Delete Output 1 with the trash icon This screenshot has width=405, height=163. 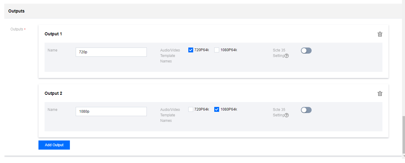pyautogui.click(x=380, y=34)
